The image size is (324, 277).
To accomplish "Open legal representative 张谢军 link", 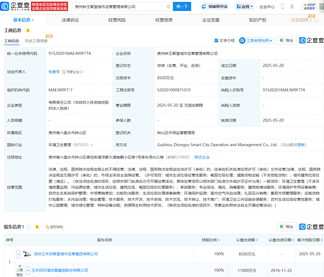I will (x=54, y=72).
